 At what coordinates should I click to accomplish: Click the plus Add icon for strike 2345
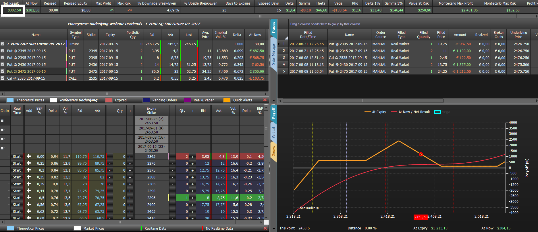pos(29,156)
